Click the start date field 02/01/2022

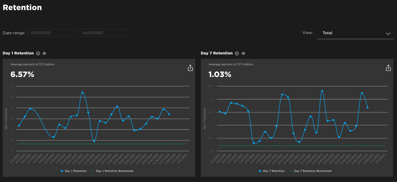[52, 33]
